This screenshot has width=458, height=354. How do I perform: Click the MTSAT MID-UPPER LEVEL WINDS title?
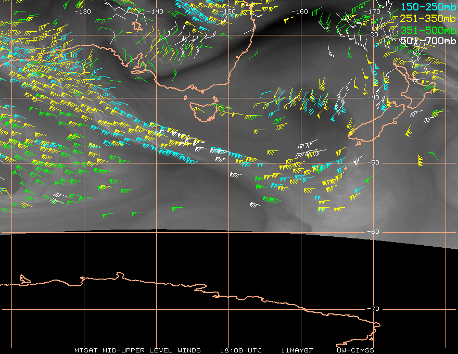(137, 350)
